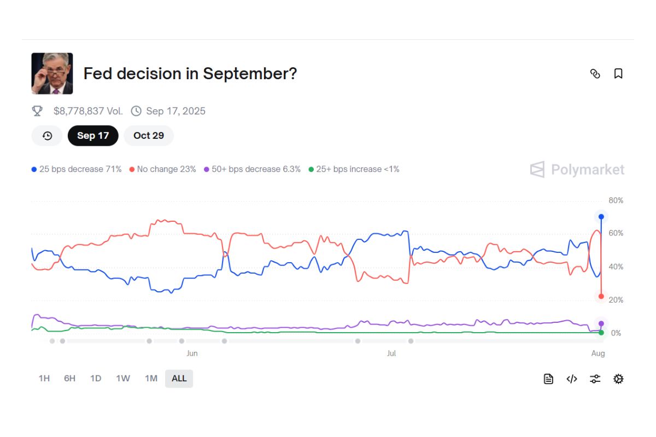Open chart settings gear icon
Viewport: 656px width, 437px height.
pos(618,379)
